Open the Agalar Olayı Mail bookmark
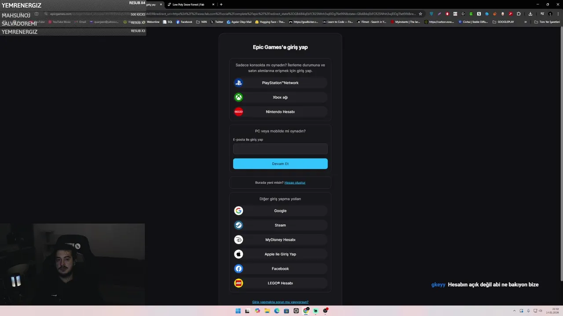This screenshot has height=316, width=563. point(239,22)
